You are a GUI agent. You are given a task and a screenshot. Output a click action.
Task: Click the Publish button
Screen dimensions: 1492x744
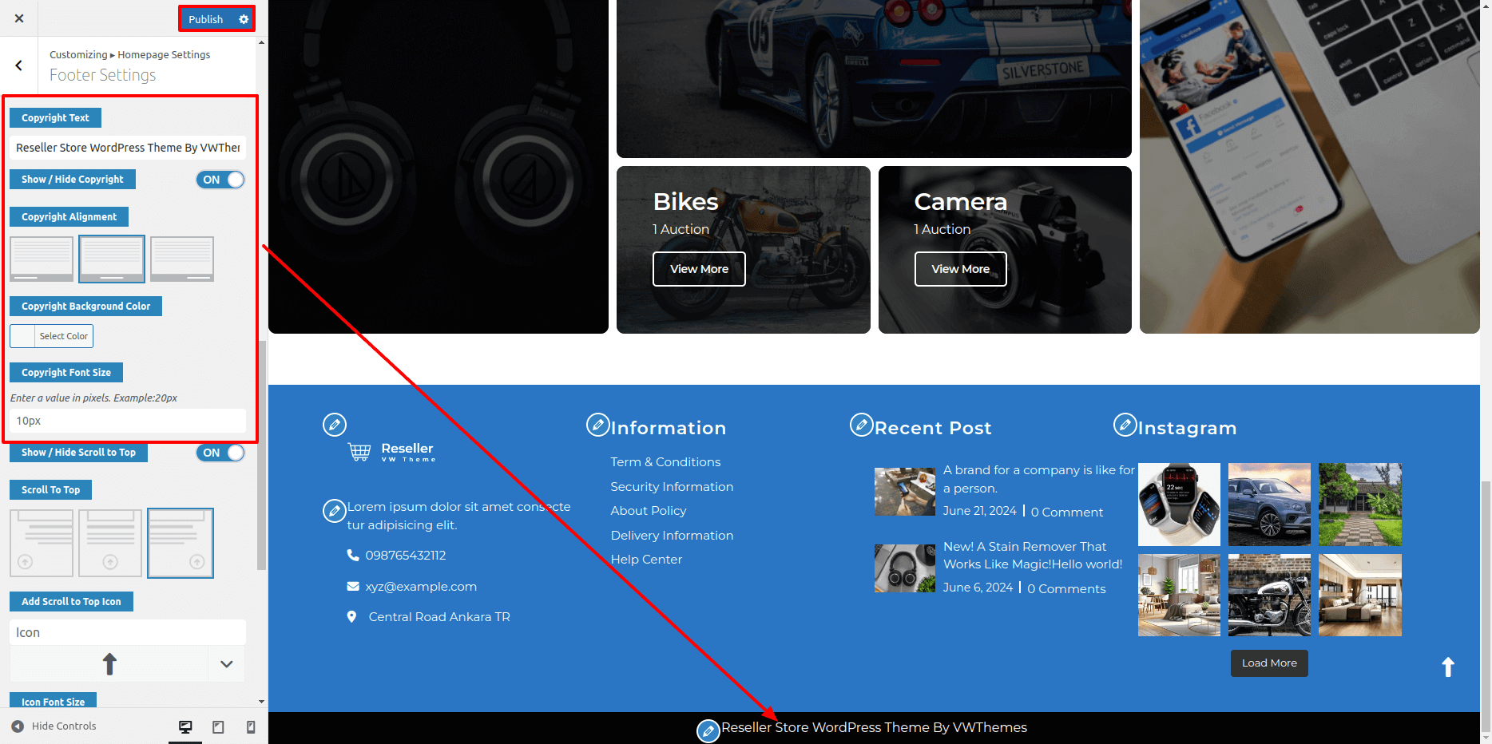point(206,19)
